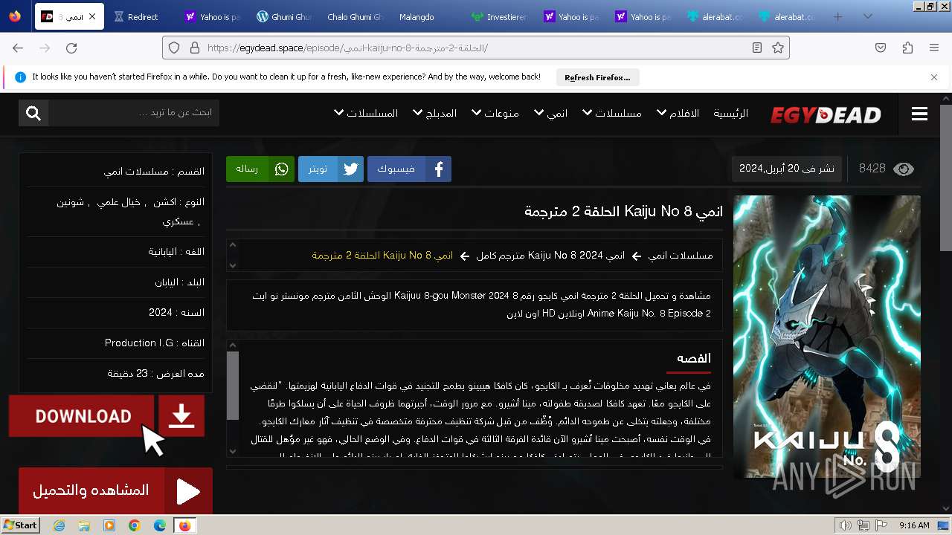Viewport: 952px width, 535px height.
Task: Go to الرئيسية home link
Action: (731, 113)
